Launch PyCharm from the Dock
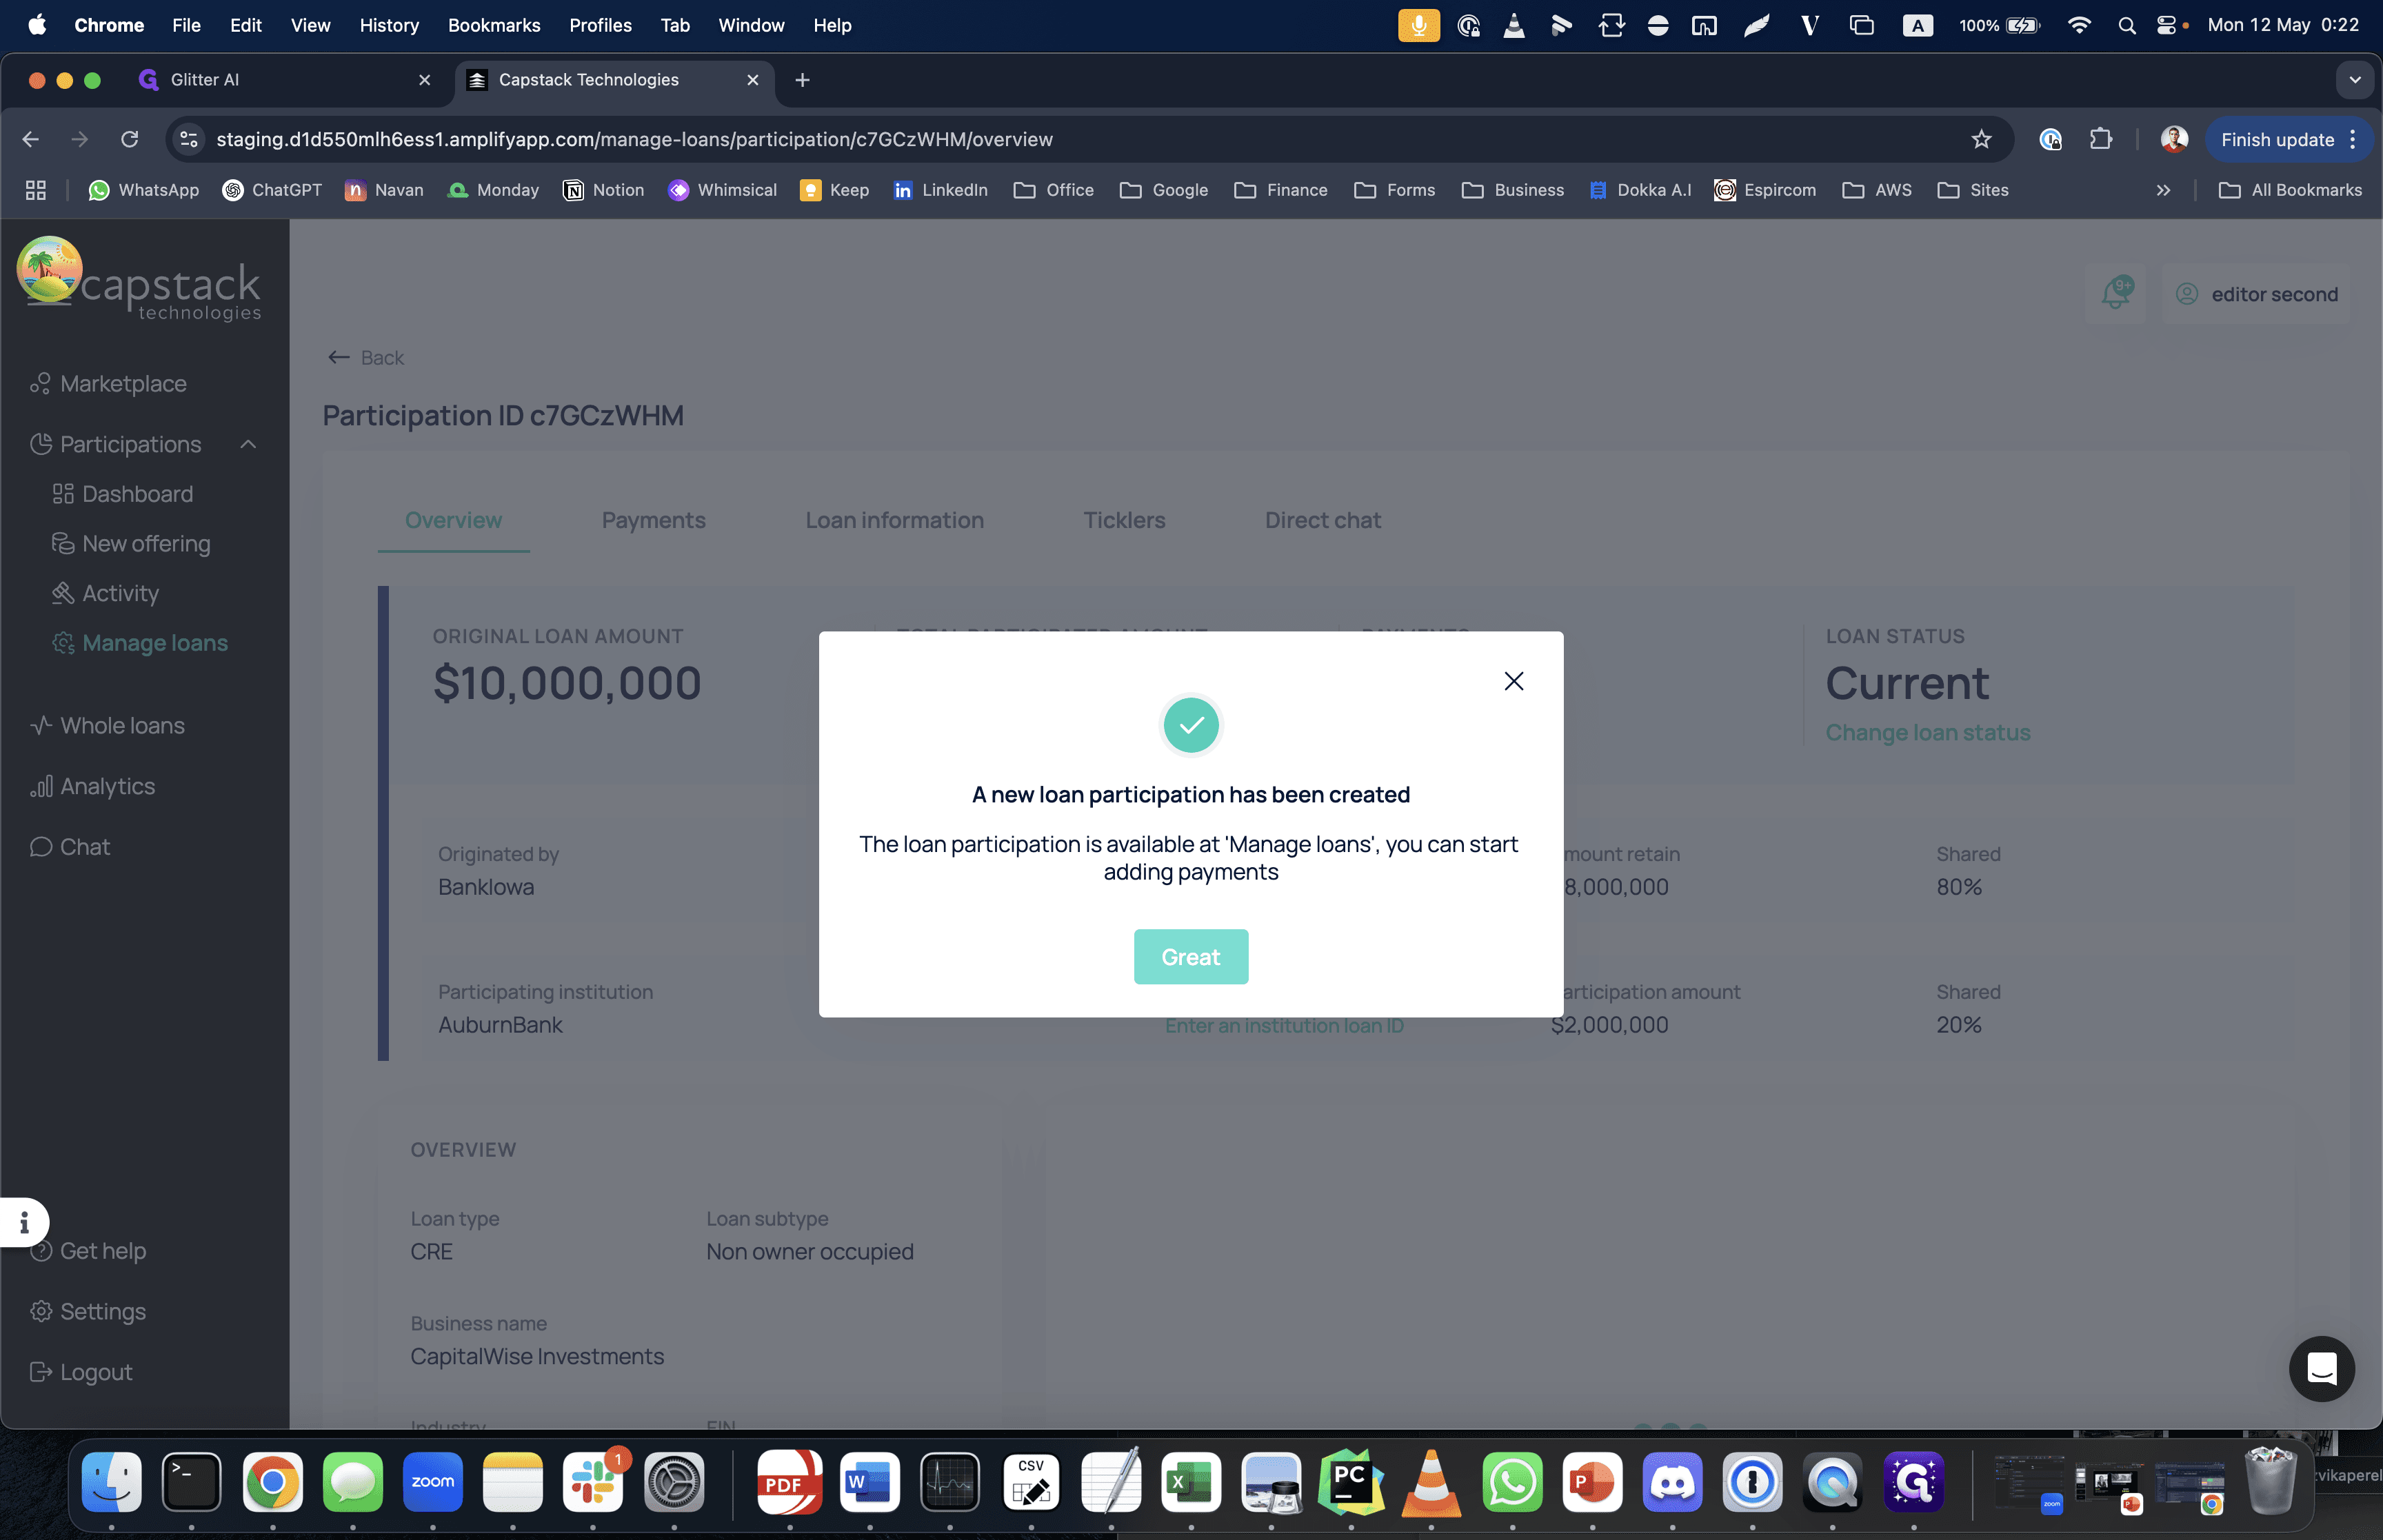 (1351, 1482)
